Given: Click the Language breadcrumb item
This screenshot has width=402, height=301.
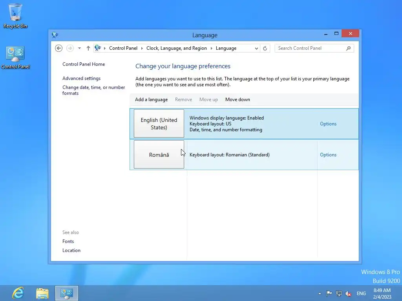Looking at the screenshot, I should coord(226,48).
